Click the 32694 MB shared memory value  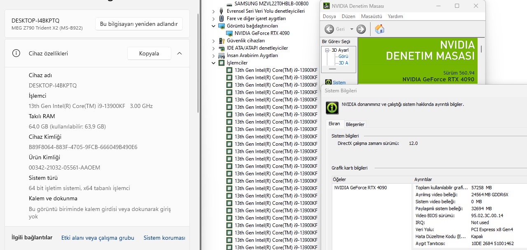click(x=482, y=209)
